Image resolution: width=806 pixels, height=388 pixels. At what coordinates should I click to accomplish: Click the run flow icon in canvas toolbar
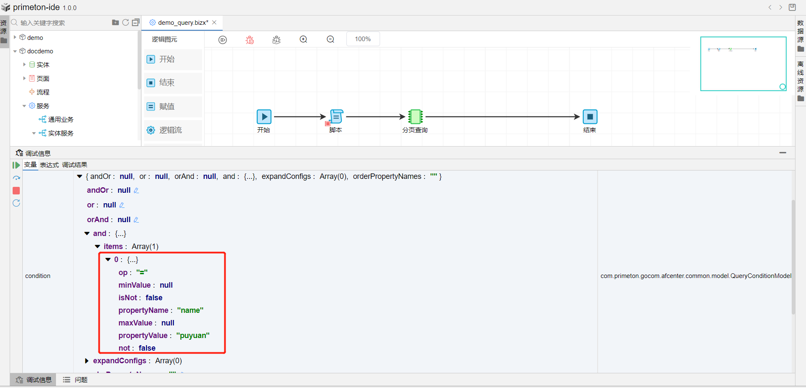point(223,40)
